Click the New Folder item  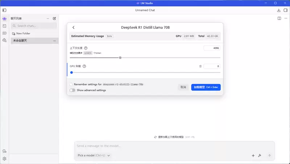tap(21, 33)
